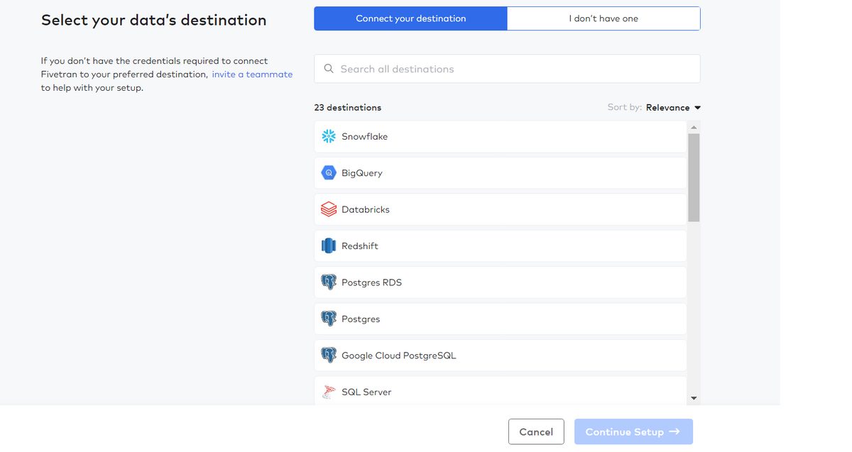This screenshot has height=452, width=852.
Task: Open the invite a teammate link
Action: pyautogui.click(x=252, y=74)
